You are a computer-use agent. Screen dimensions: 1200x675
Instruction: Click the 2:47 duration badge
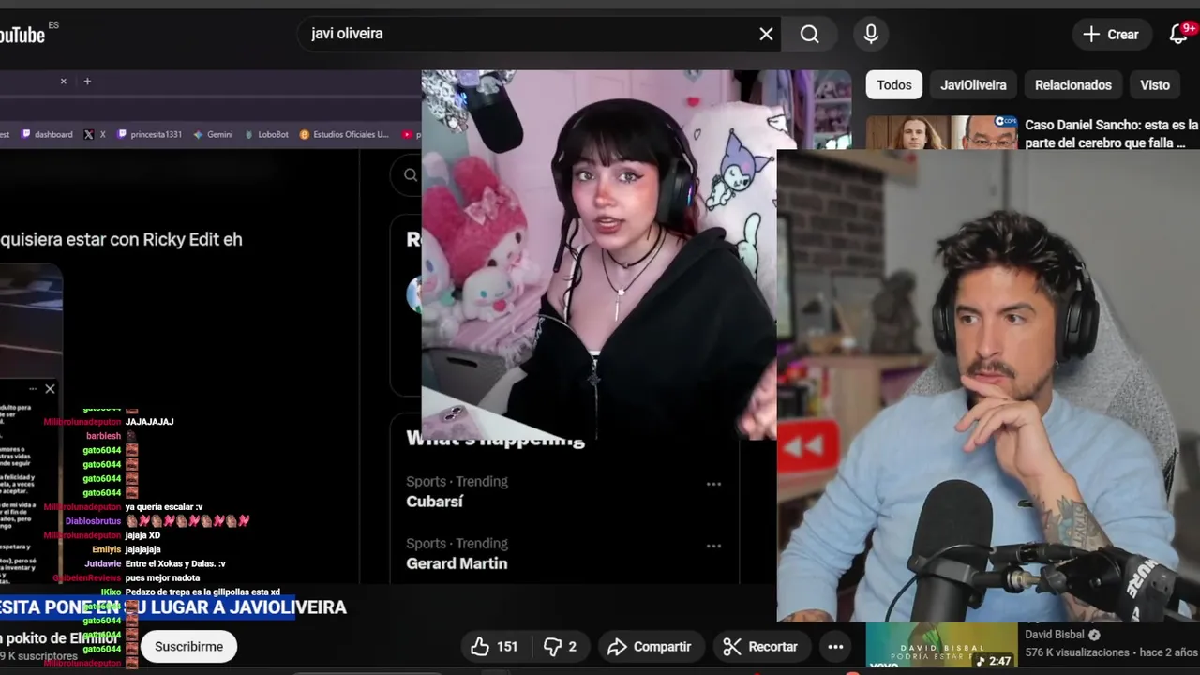click(995, 661)
